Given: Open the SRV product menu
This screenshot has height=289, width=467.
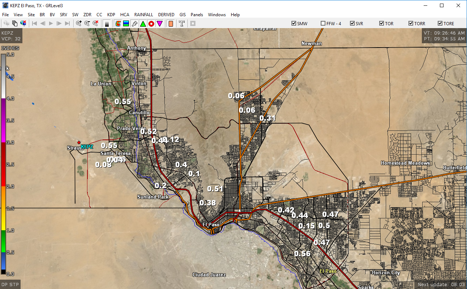Looking at the screenshot, I should 64,15.
